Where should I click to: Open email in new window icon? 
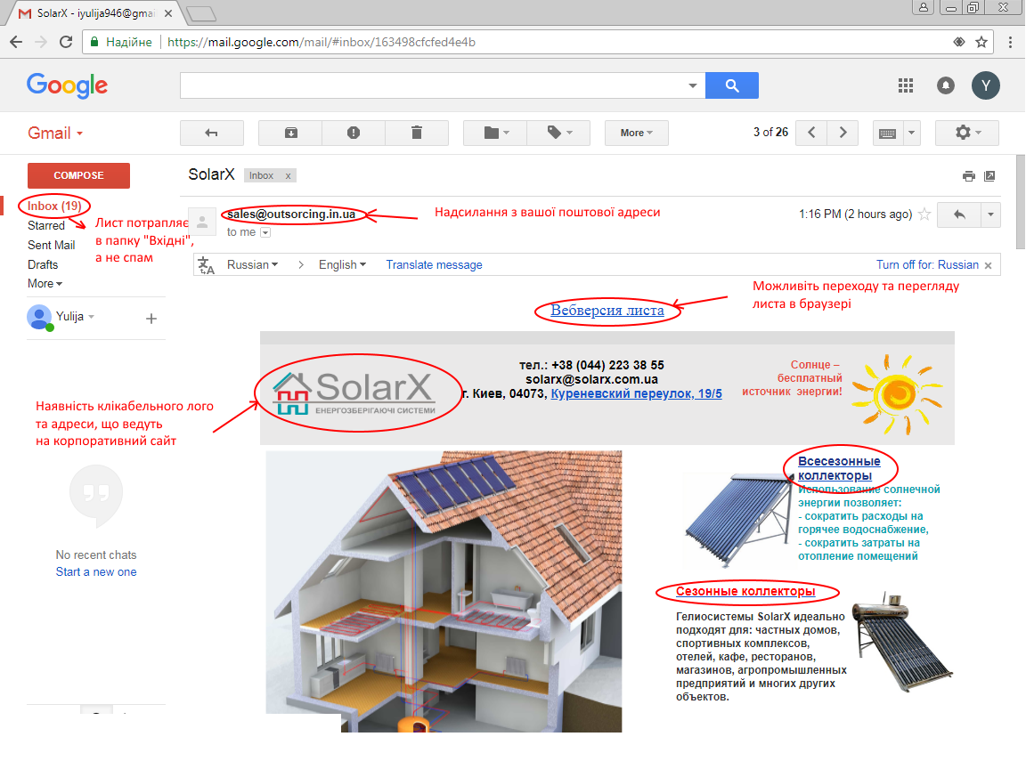(989, 176)
